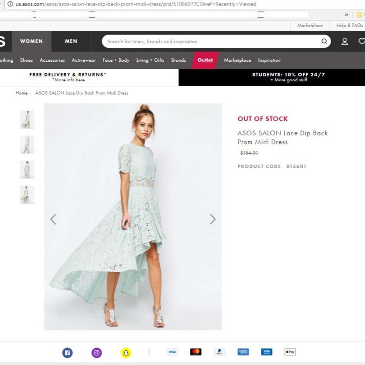Select the third dress thumbnail
The image size is (365, 365).
[x=27, y=170]
